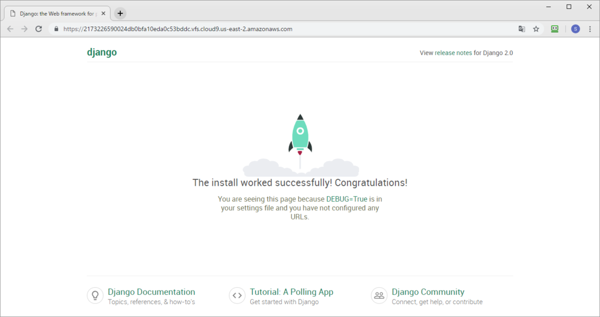Open a new browser tab
Screen dimensions: 600x317
(120, 13)
